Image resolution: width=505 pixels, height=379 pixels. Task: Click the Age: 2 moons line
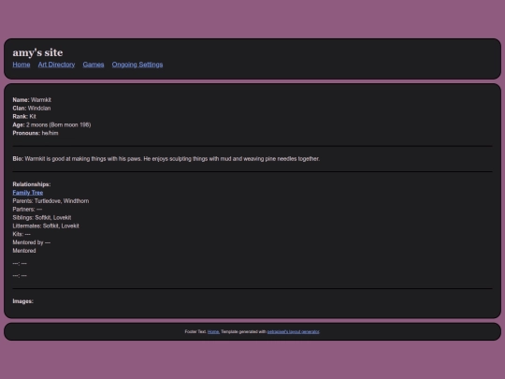(x=51, y=124)
